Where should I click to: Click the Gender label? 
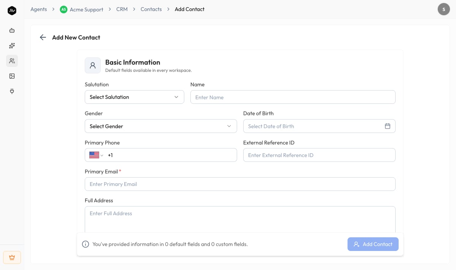point(93,113)
